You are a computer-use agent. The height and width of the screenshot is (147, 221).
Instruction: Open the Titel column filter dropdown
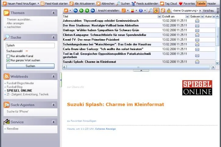point(159,16)
